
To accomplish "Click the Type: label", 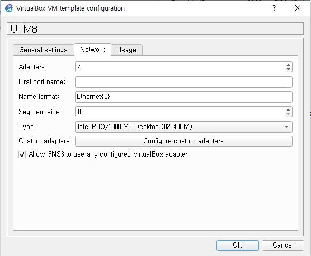I will 27,126.
